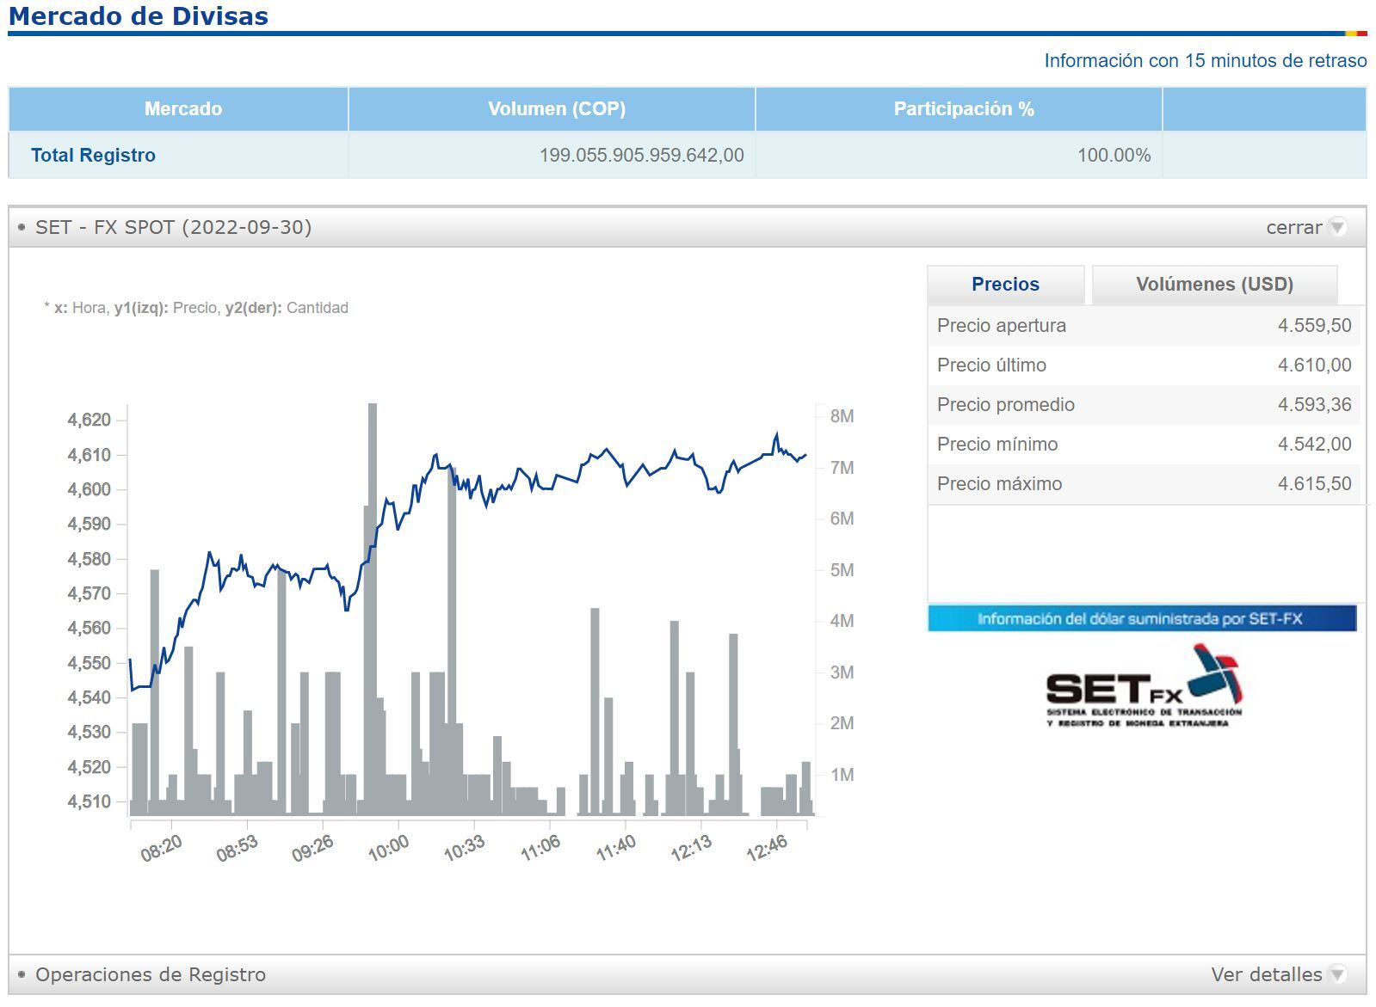Click the Precio máximo row
Screen dimensions: 1376x1007
click(x=1144, y=484)
